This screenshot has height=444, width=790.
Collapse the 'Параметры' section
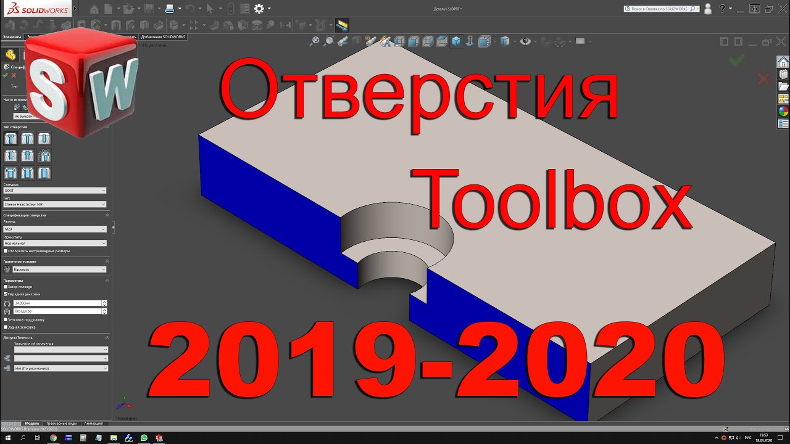click(107, 281)
